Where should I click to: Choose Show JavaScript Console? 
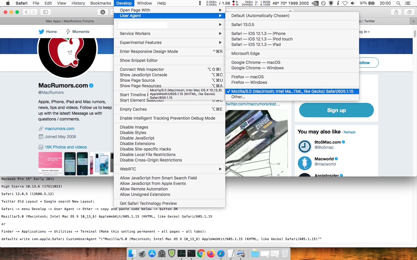170,75
